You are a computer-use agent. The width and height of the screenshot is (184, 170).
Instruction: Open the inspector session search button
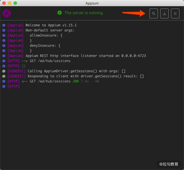(x=154, y=13)
